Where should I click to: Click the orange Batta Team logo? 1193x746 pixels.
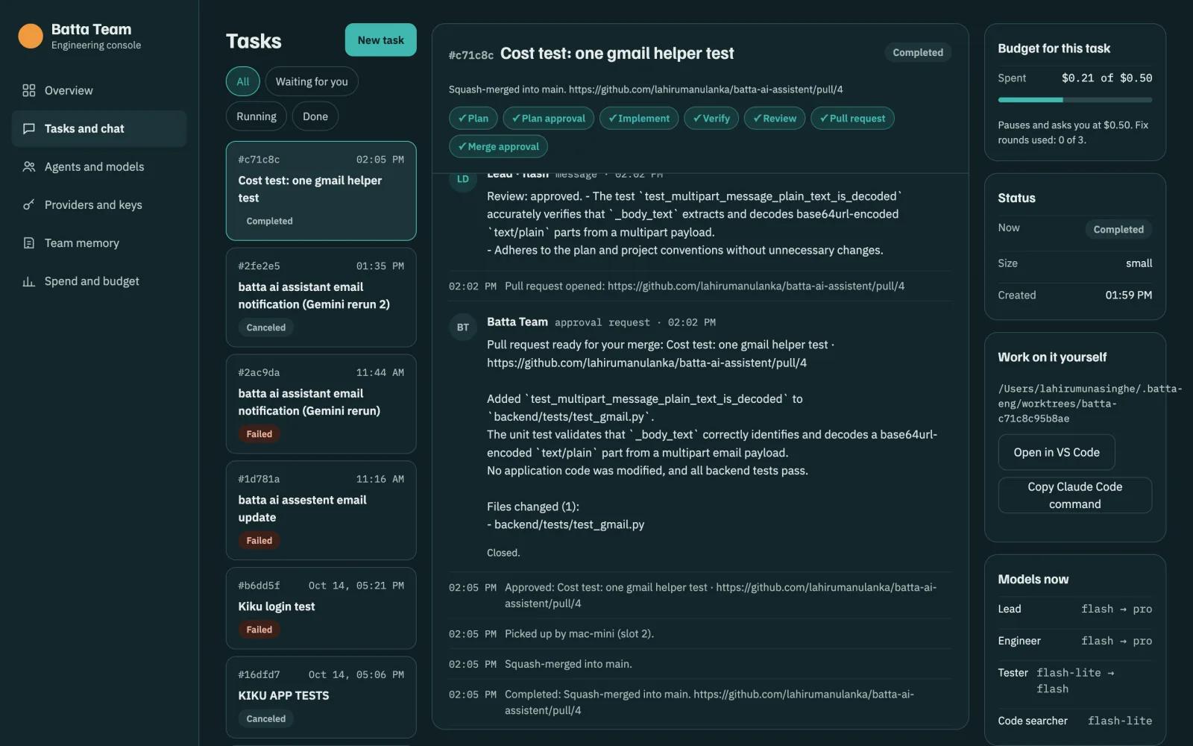pyautogui.click(x=31, y=36)
